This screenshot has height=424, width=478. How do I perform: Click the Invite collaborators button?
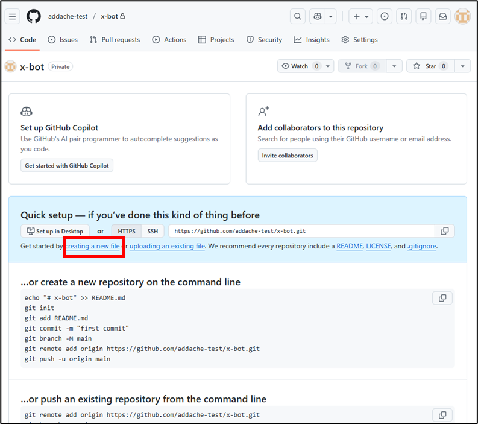point(288,156)
